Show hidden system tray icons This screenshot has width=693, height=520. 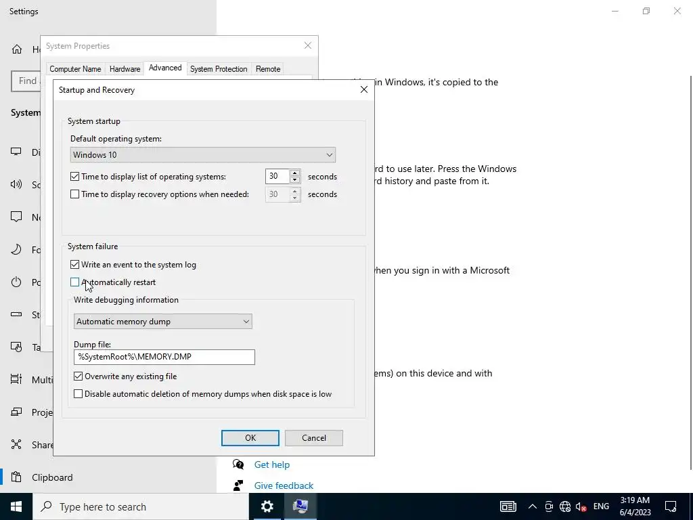[x=533, y=506]
